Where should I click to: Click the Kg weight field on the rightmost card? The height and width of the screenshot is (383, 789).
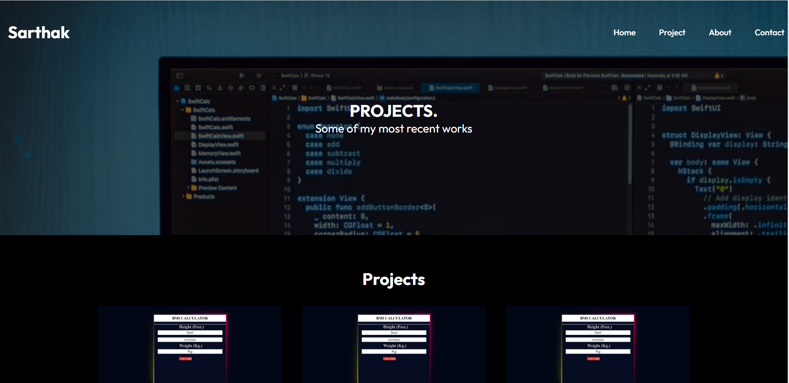[x=598, y=351]
